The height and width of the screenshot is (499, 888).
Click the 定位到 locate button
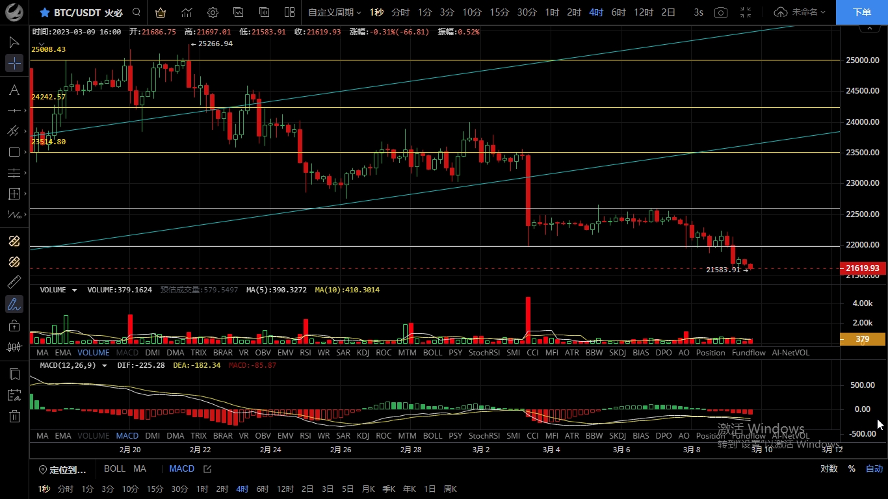(62, 469)
